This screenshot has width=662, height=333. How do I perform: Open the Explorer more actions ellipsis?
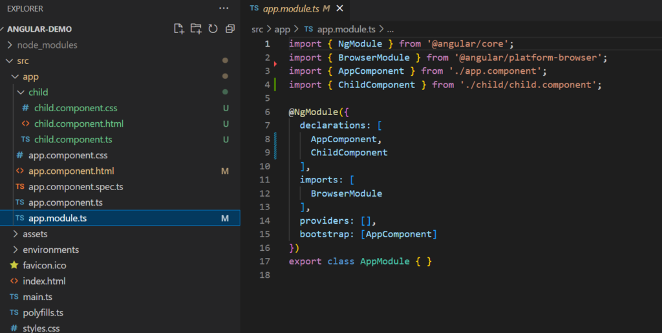point(224,8)
